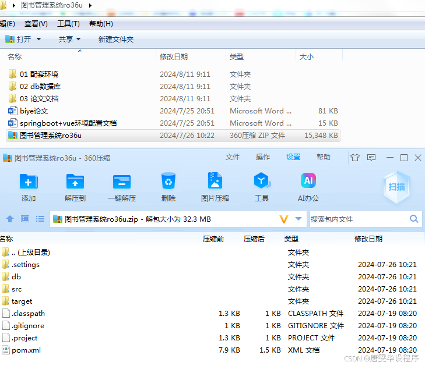Open the 图片压缩 image compression tool
425x366 pixels.
pyautogui.click(x=215, y=180)
